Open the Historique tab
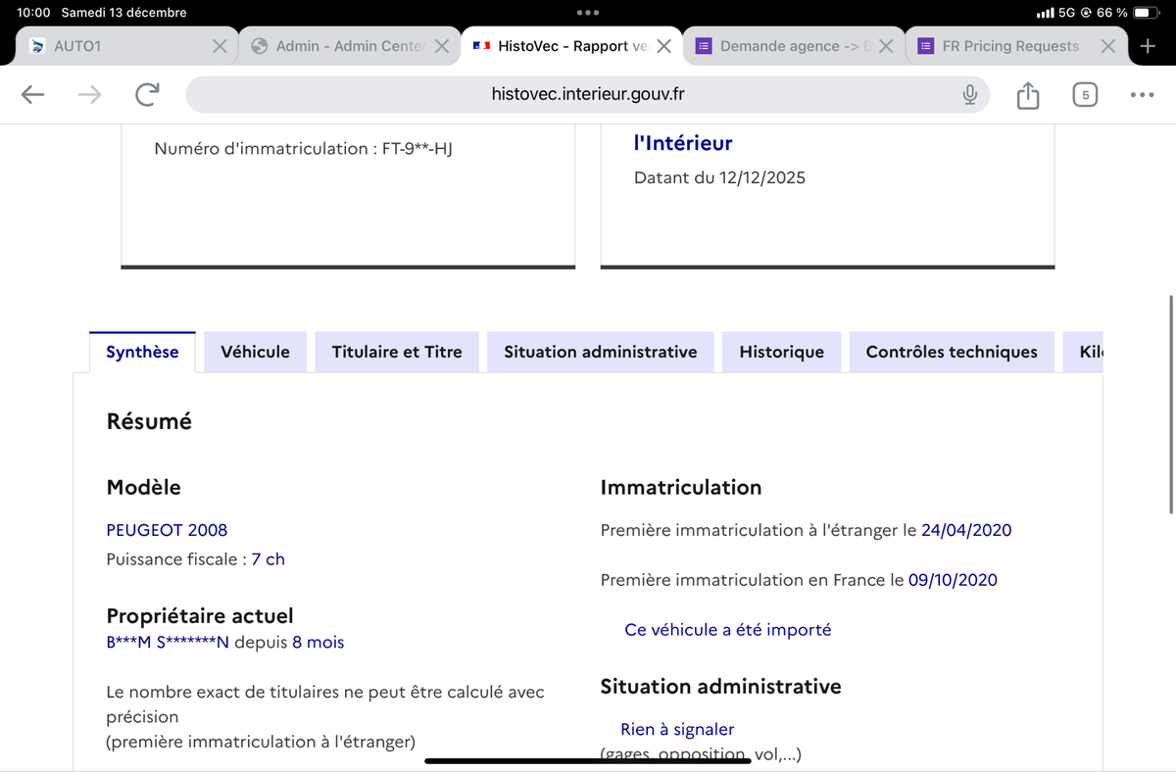The width and height of the screenshot is (1176, 772). click(x=781, y=352)
